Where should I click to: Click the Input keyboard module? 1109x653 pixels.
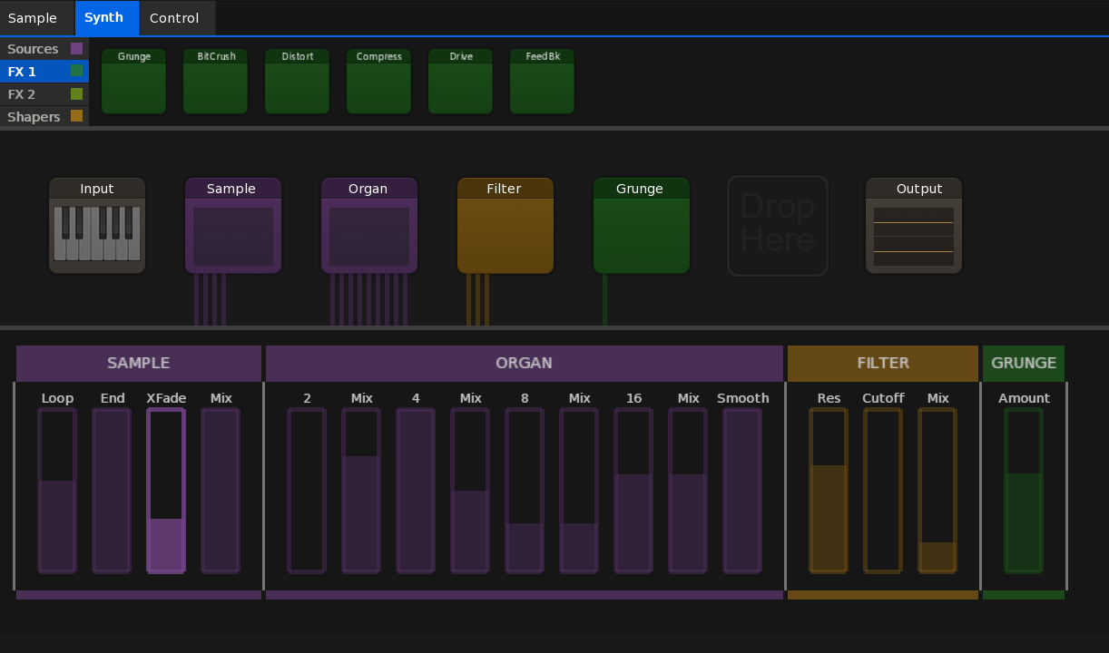[x=97, y=226]
